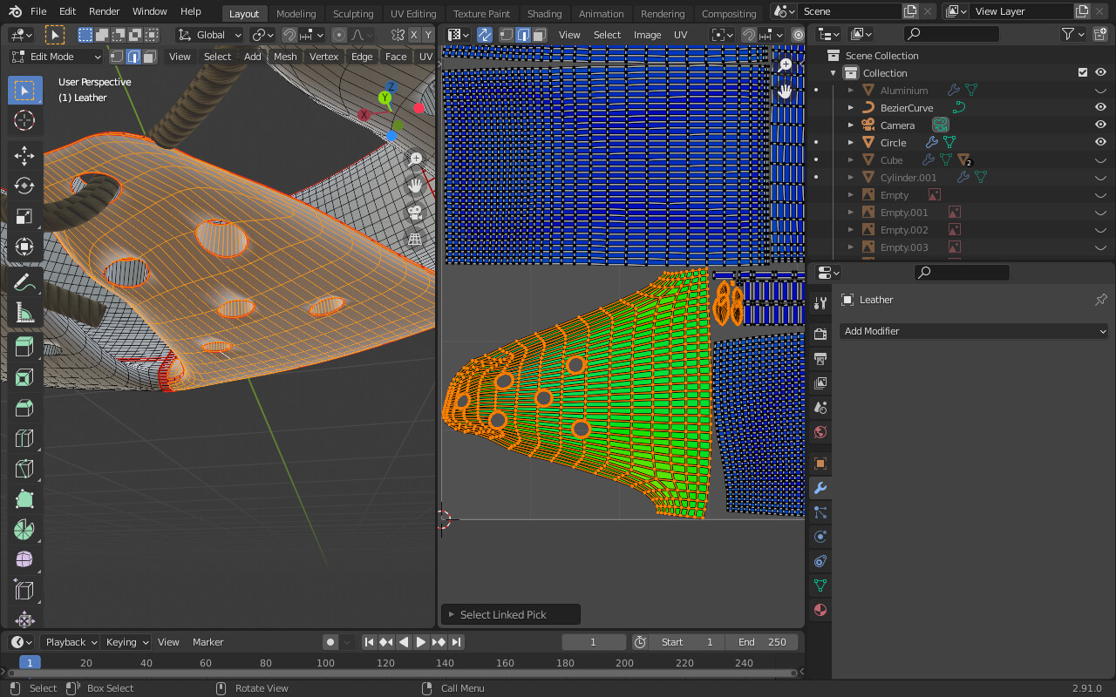
Task: Switch to the UV Editing workspace tab
Action: (413, 13)
